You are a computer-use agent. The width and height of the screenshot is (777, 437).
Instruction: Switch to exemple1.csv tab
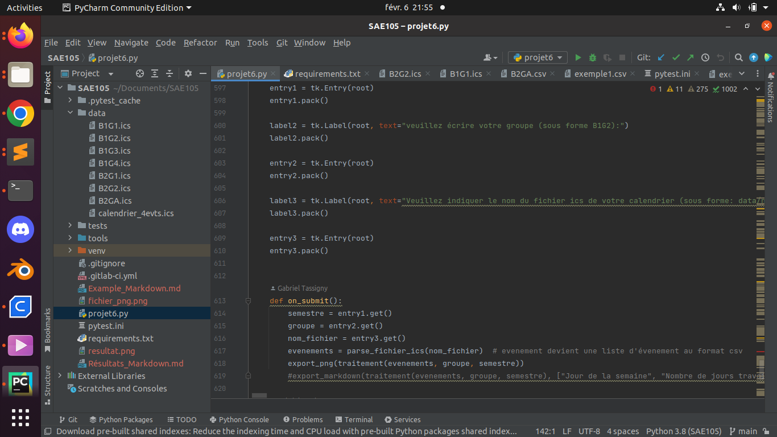pos(600,74)
